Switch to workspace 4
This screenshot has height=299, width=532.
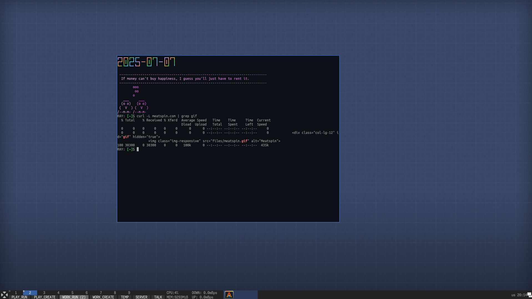(58, 293)
